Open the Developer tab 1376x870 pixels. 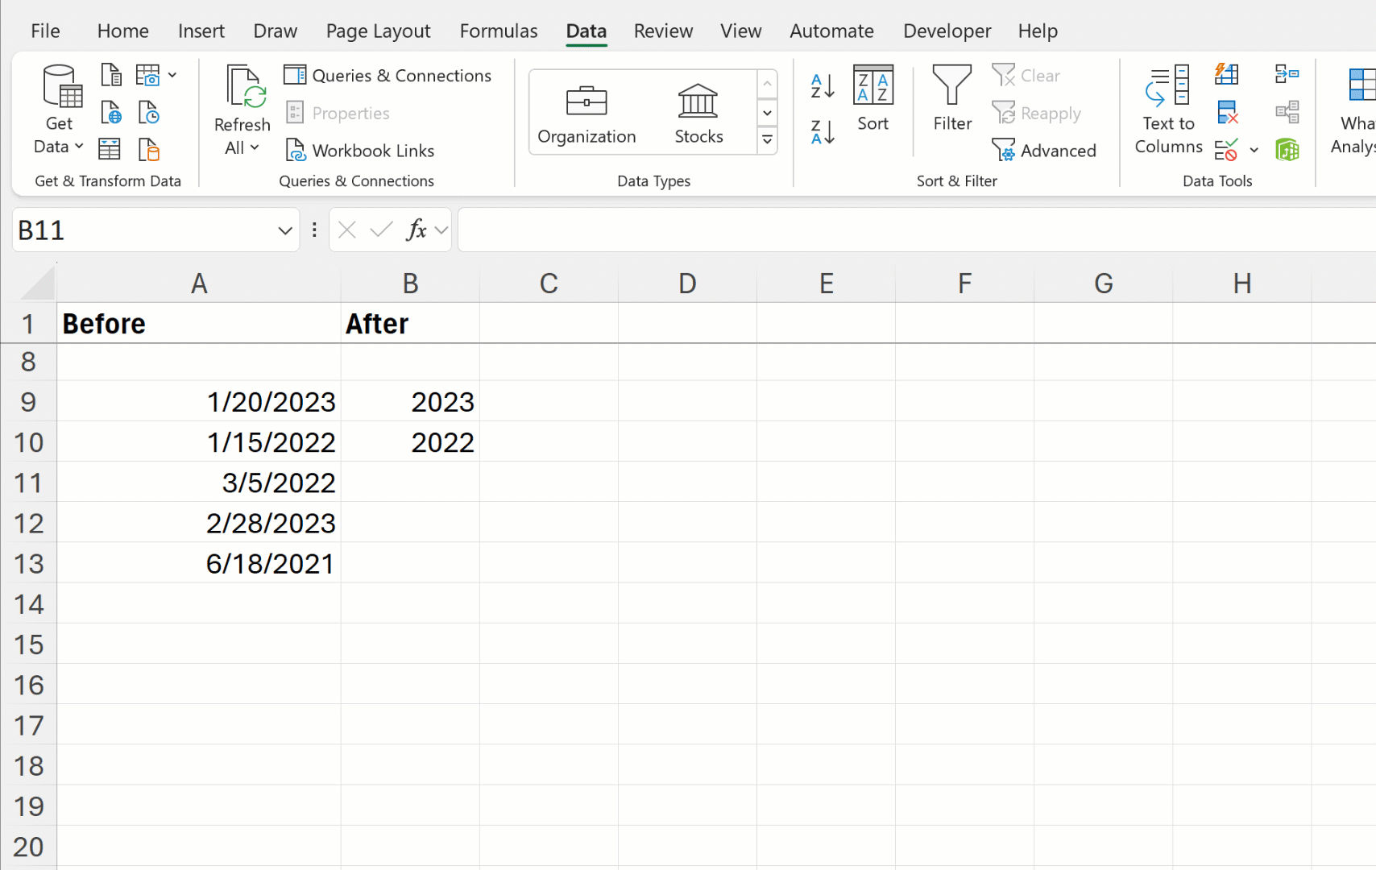coord(947,31)
